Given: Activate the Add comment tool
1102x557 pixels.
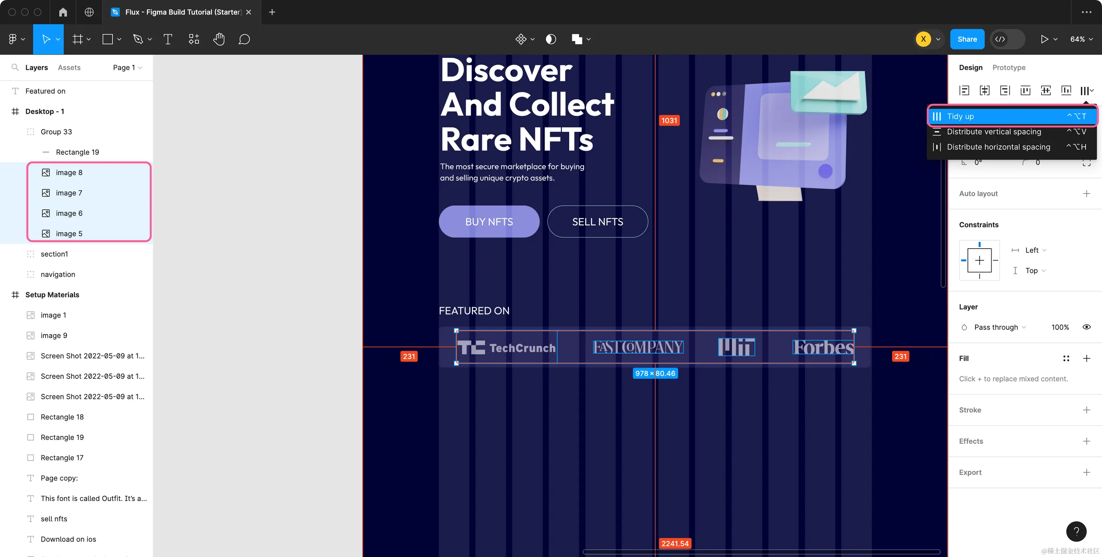Looking at the screenshot, I should 244,39.
